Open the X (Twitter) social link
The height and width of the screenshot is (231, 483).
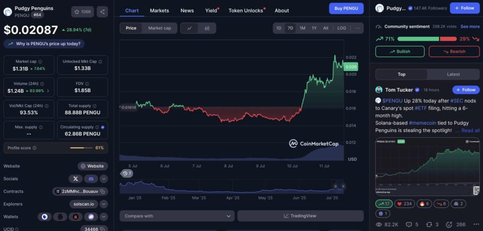click(x=75, y=179)
